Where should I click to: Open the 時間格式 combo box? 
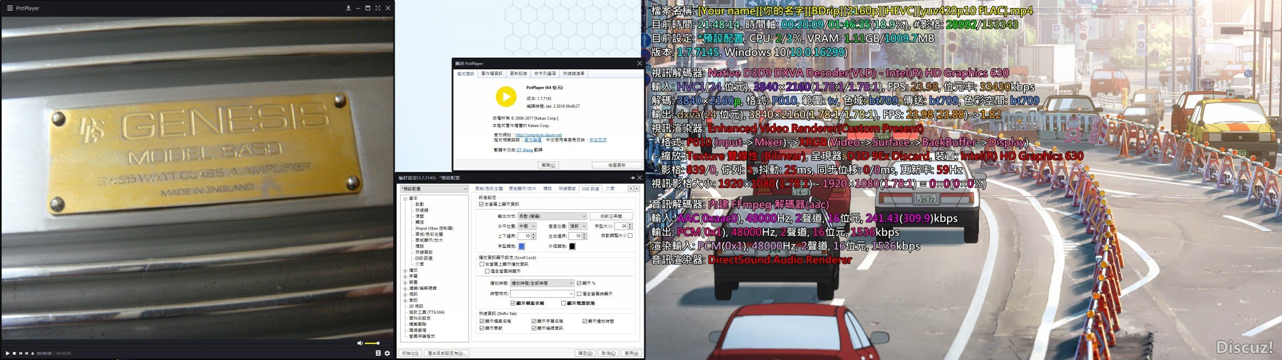(542, 294)
